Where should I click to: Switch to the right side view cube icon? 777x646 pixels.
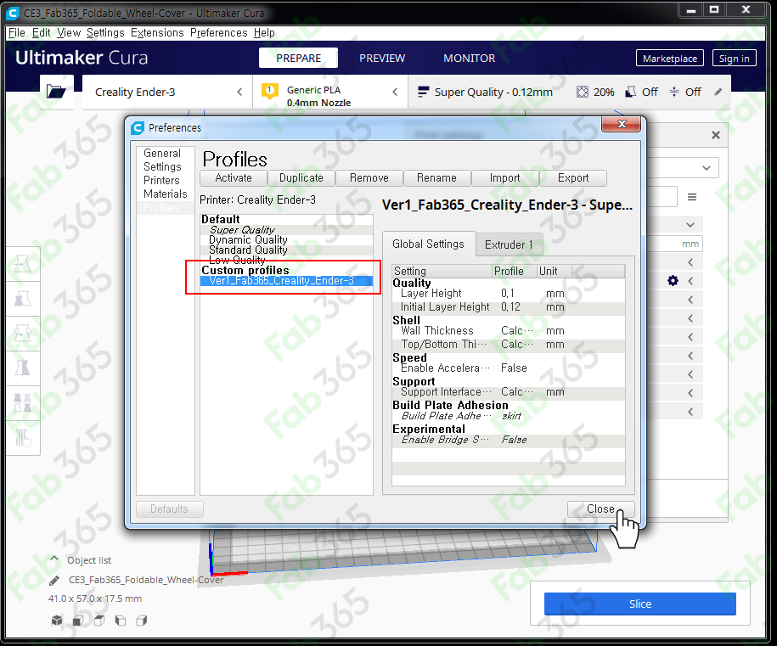click(x=142, y=621)
